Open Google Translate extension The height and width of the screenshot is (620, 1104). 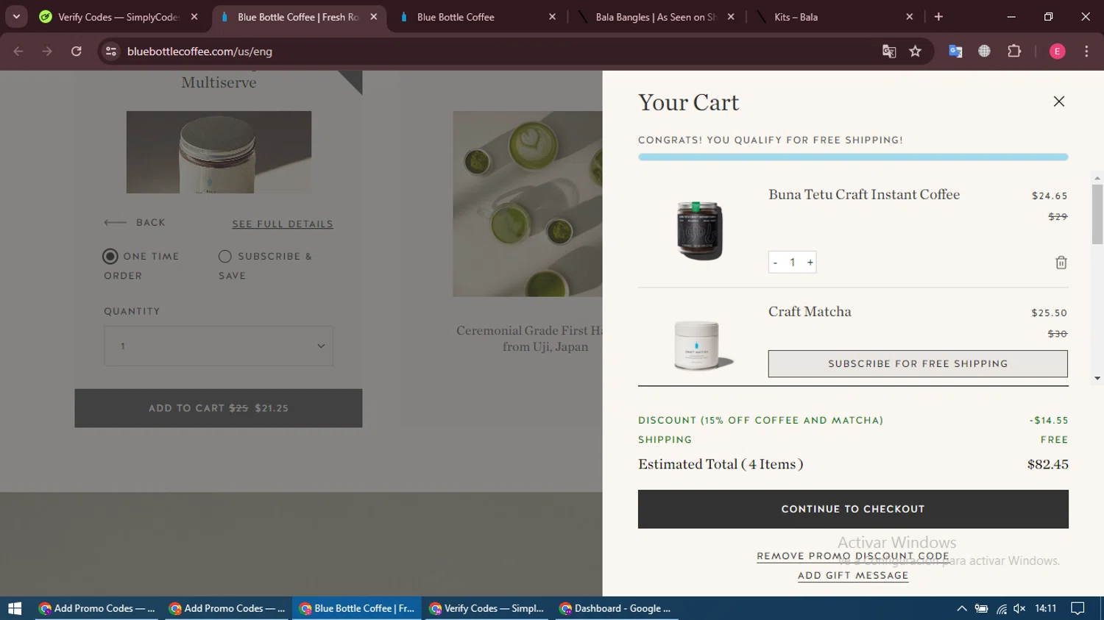pyautogui.click(x=955, y=51)
